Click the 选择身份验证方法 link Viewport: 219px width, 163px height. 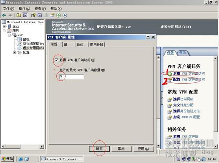pos(186,111)
